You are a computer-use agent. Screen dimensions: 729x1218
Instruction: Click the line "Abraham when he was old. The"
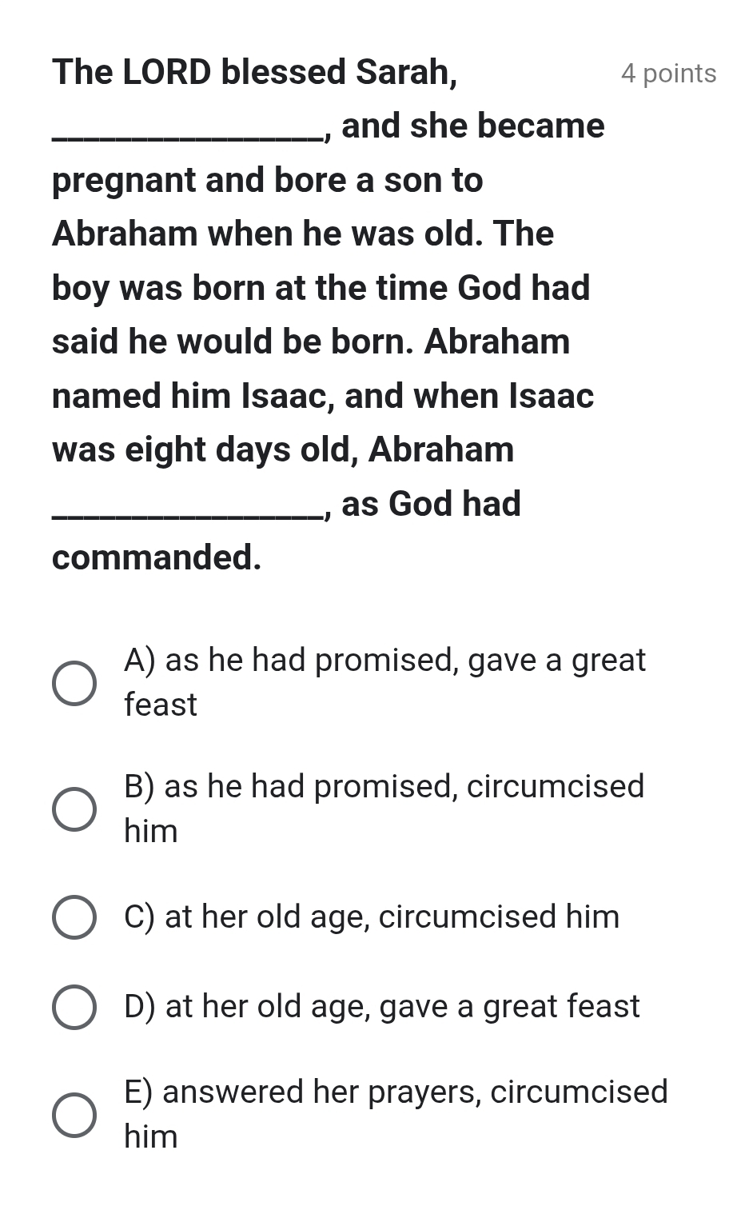303,234
